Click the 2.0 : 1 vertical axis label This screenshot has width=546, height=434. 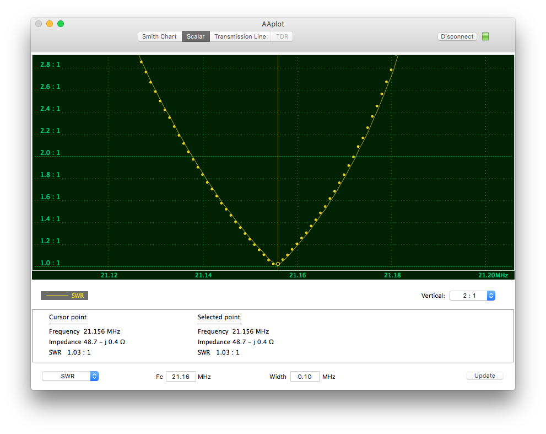[50, 153]
